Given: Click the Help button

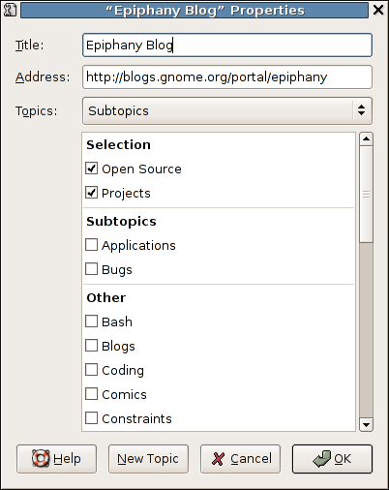Looking at the screenshot, I should pyautogui.click(x=56, y=459).
